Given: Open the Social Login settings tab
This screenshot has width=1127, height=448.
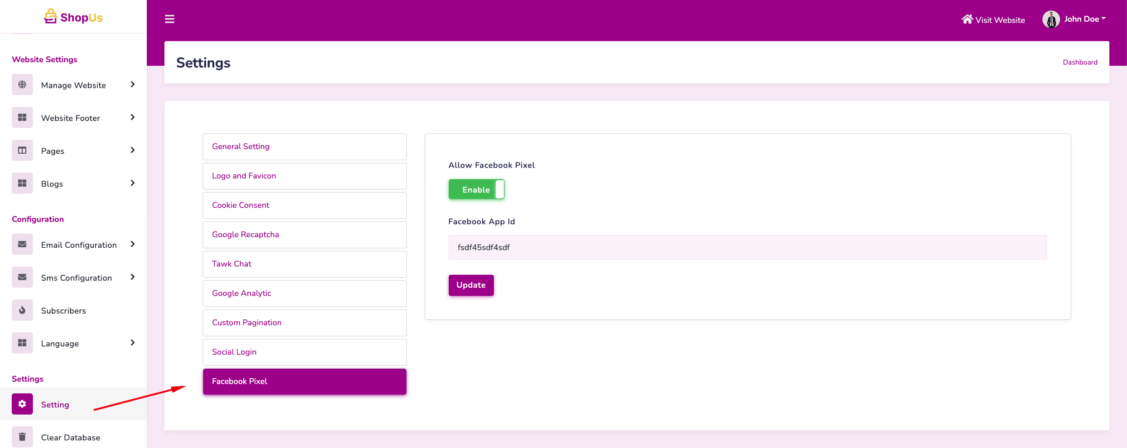Looking at the screenshot, I should [x=304, y=352].
